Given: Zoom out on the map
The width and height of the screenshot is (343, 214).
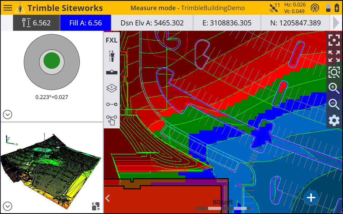Looking at the screenshot, I should [334, 104].
